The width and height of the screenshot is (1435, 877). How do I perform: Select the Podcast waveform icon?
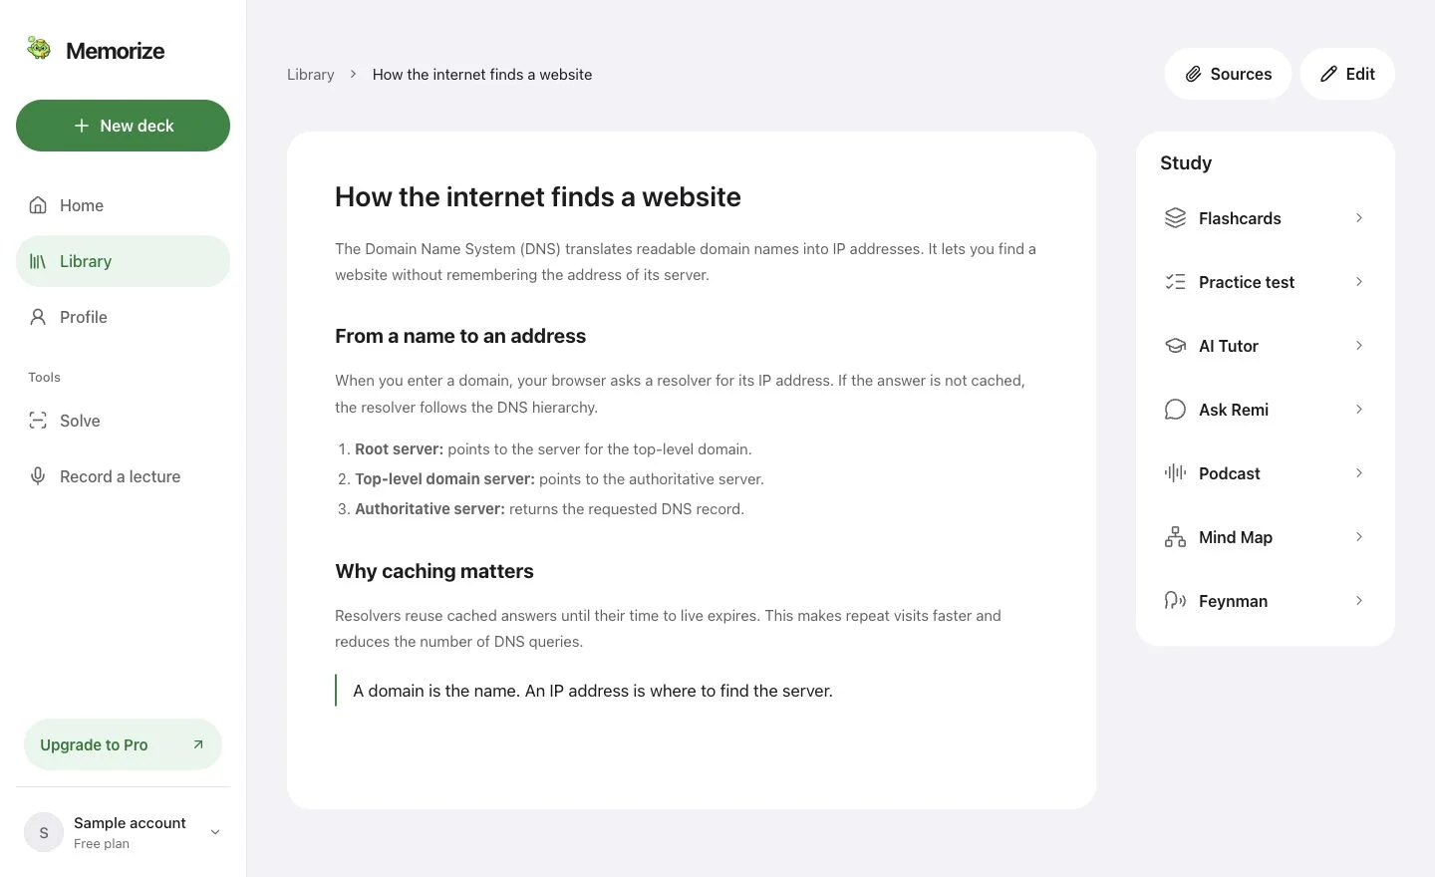tap(1175, 473)
